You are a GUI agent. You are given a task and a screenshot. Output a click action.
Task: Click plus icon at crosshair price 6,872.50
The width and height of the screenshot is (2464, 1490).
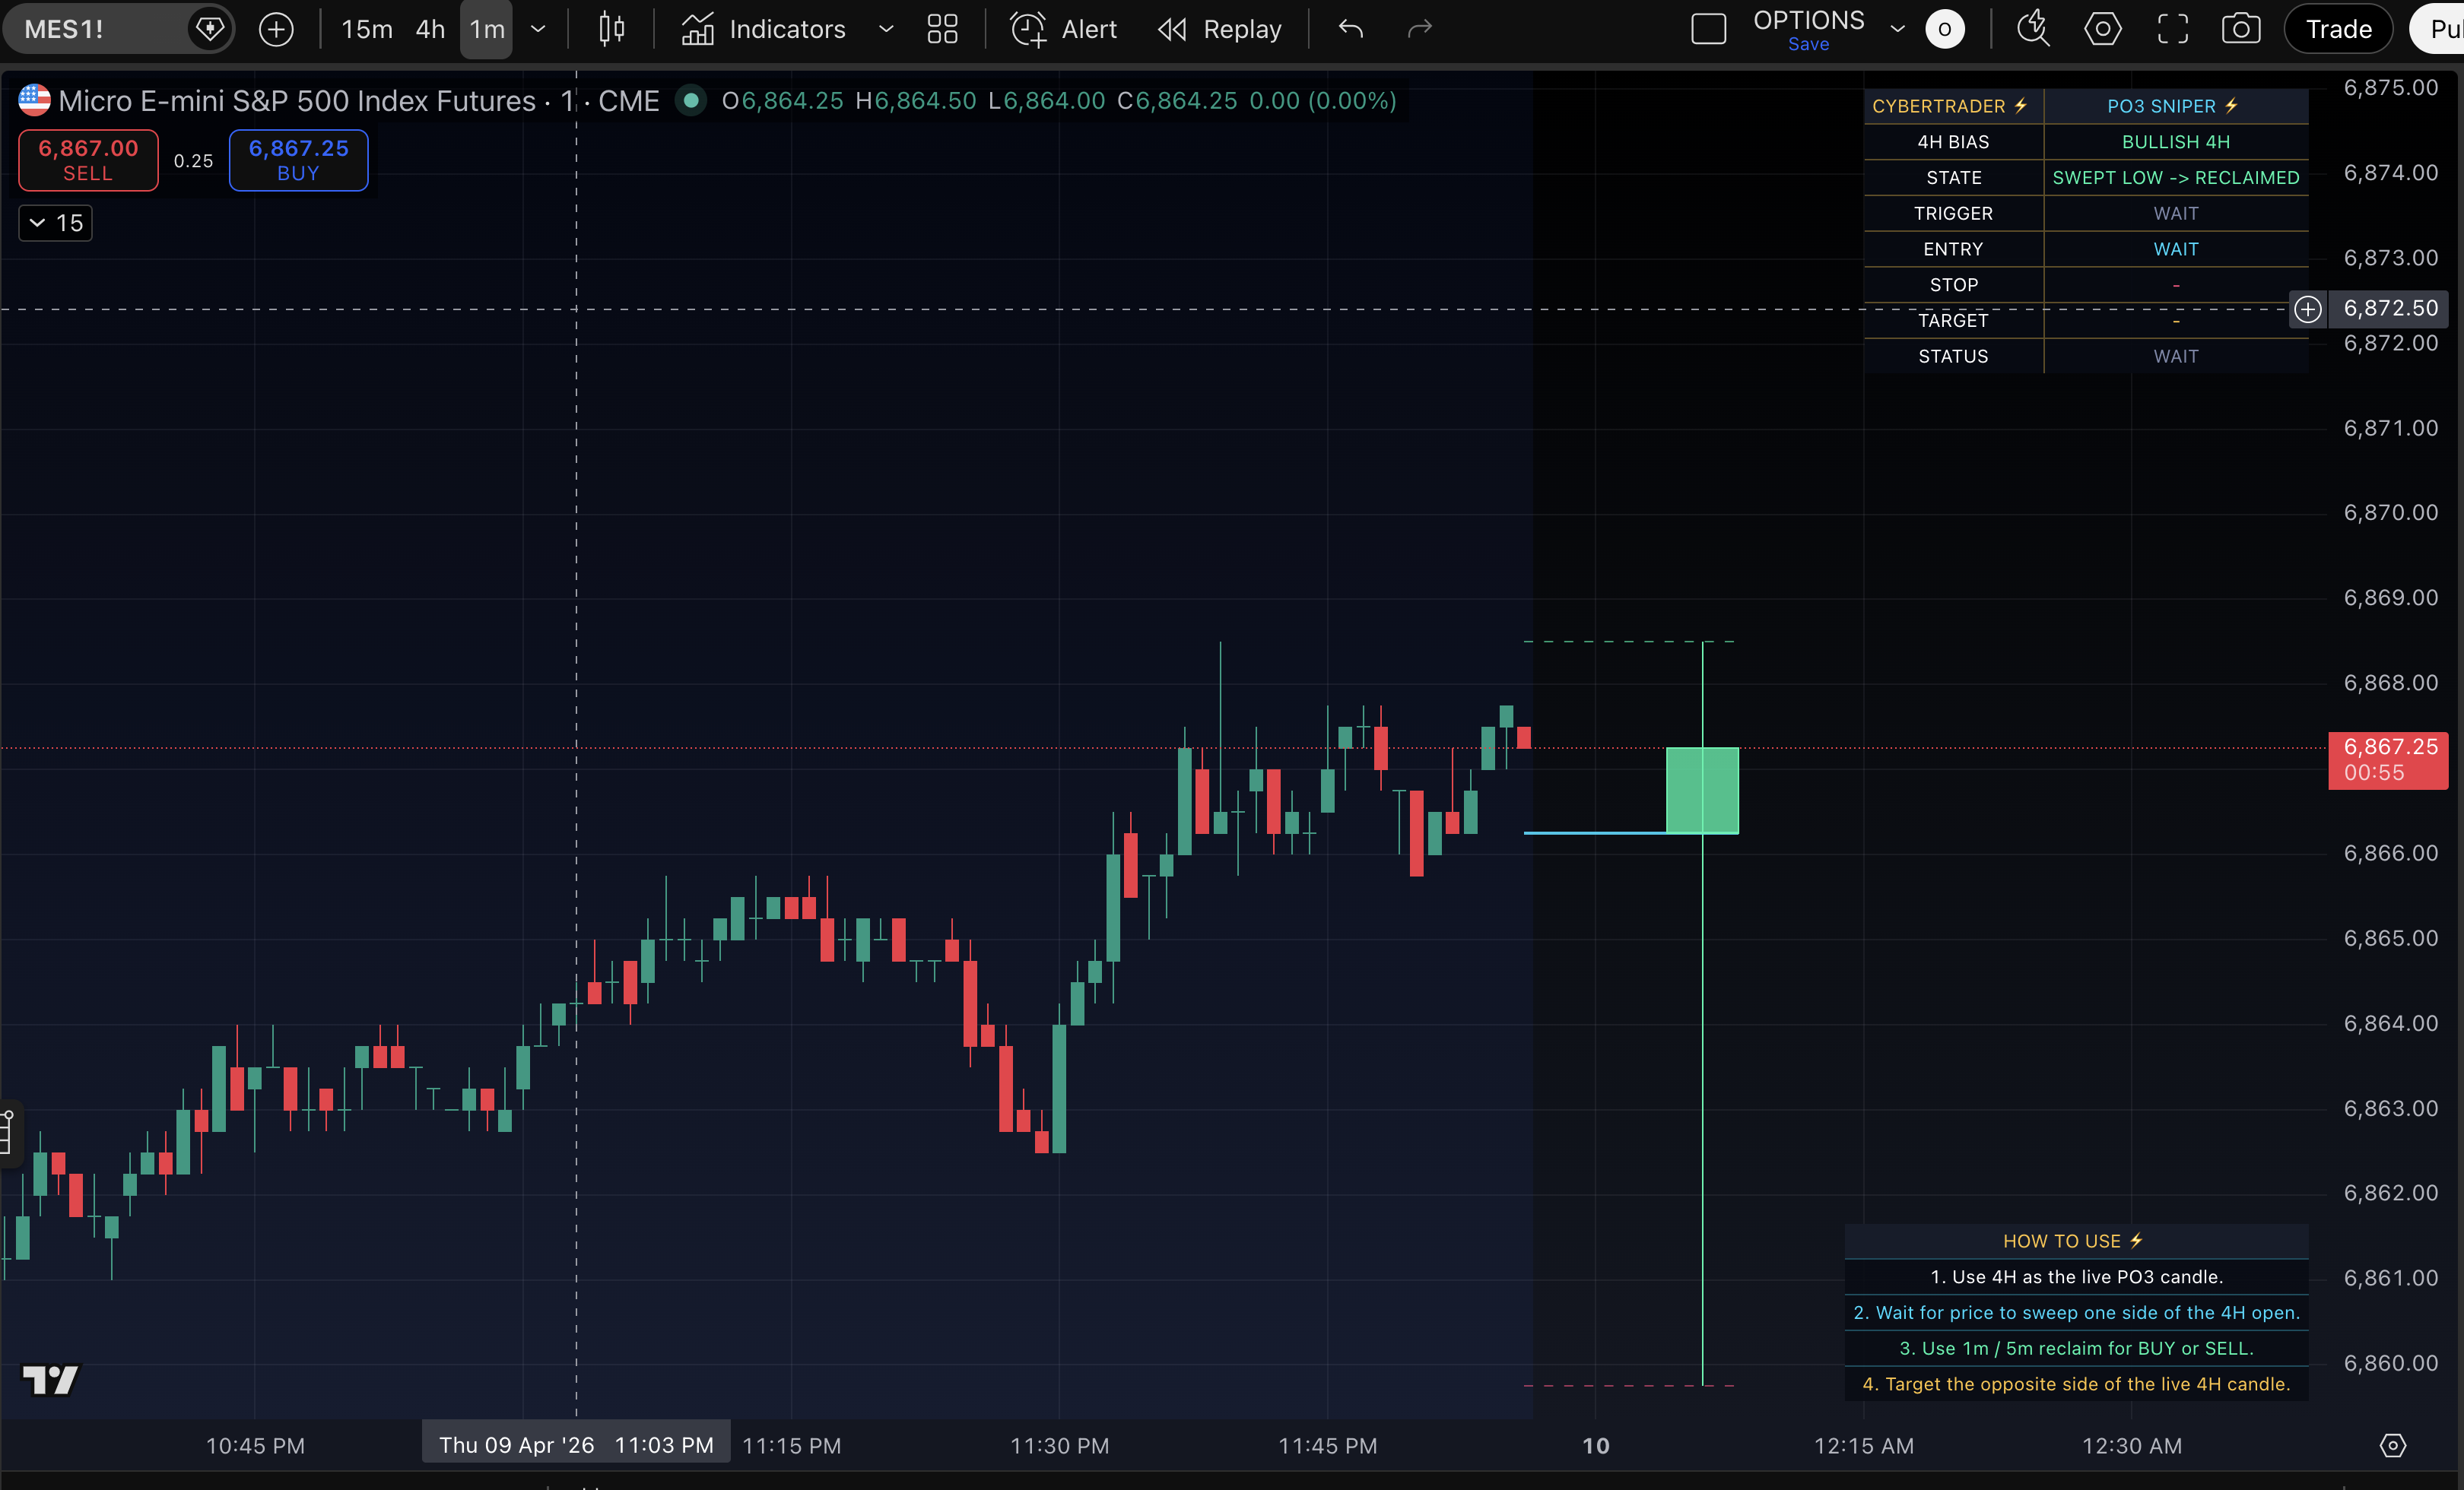tap(2307, 309)
